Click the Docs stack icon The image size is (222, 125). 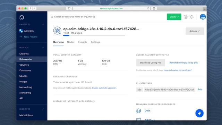click(138, 111)
